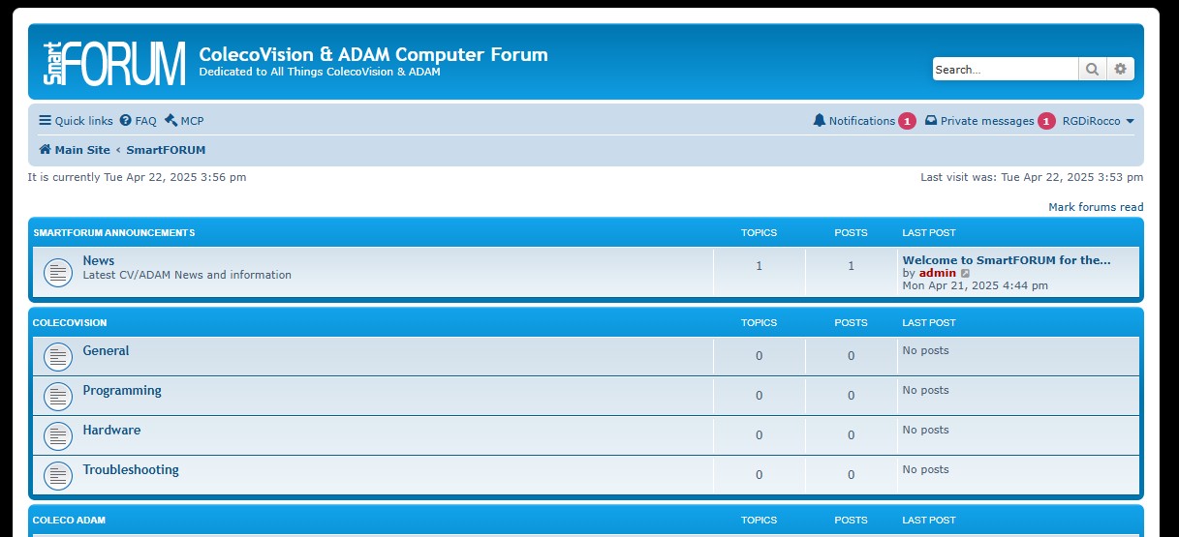Click the Quick links hamburger icon
This screenshot has height=537, width=1179.
coord(45,121)
